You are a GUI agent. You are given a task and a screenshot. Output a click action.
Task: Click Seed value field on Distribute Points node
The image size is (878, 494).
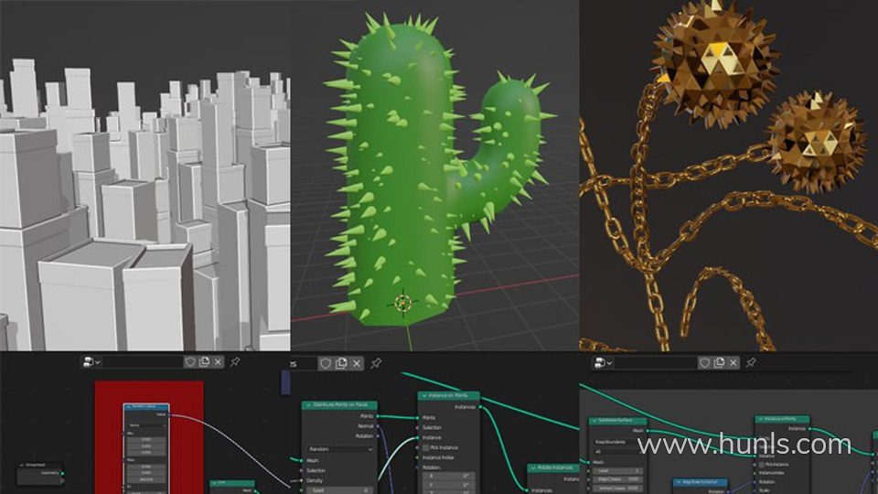tap(340, 490)
